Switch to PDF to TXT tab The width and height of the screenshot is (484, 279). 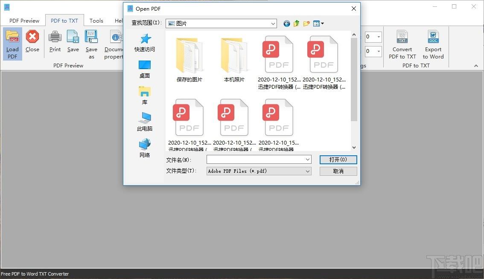(64, 20)
